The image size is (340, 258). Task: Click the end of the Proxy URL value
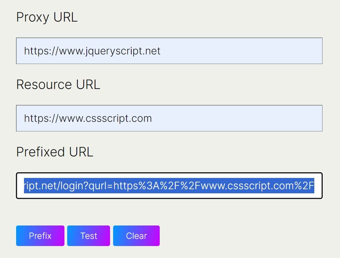click(160, 51)
